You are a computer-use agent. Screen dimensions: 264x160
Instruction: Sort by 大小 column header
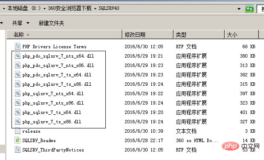tap(242, 35)
